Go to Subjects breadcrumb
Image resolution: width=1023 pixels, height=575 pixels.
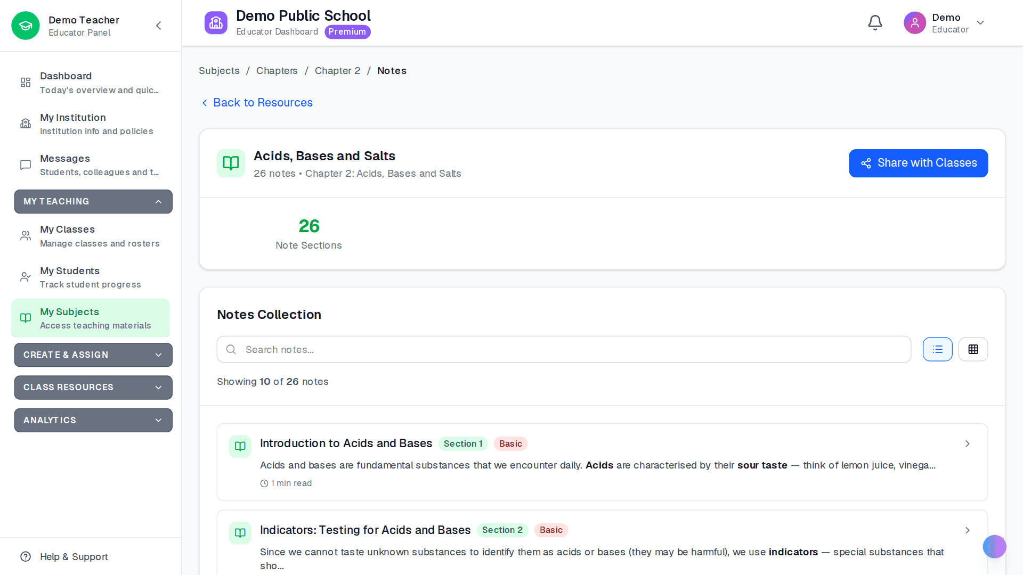[219, 71]
